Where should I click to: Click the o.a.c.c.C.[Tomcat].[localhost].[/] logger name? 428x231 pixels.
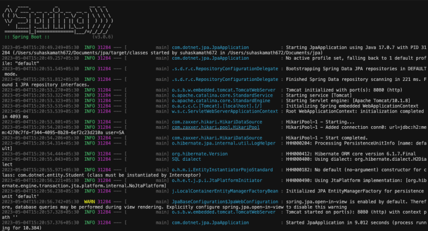[217, 106]
